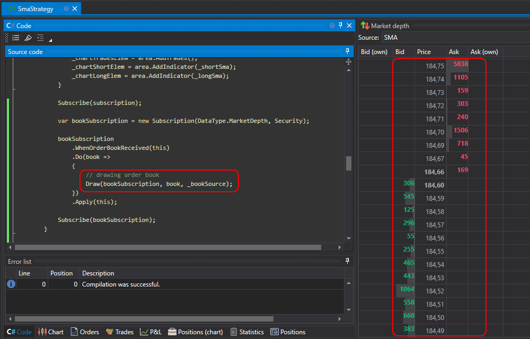
Task: Click 'var bookSubscription' code line
Action: (183, 121)
